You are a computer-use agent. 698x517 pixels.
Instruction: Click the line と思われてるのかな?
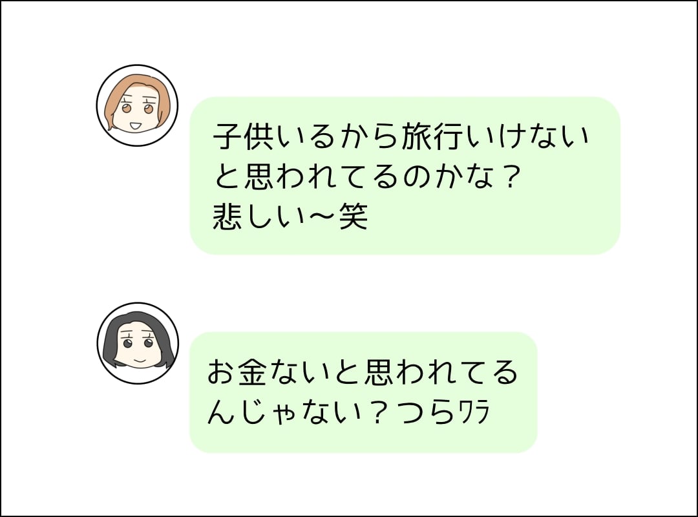point(367,176)
